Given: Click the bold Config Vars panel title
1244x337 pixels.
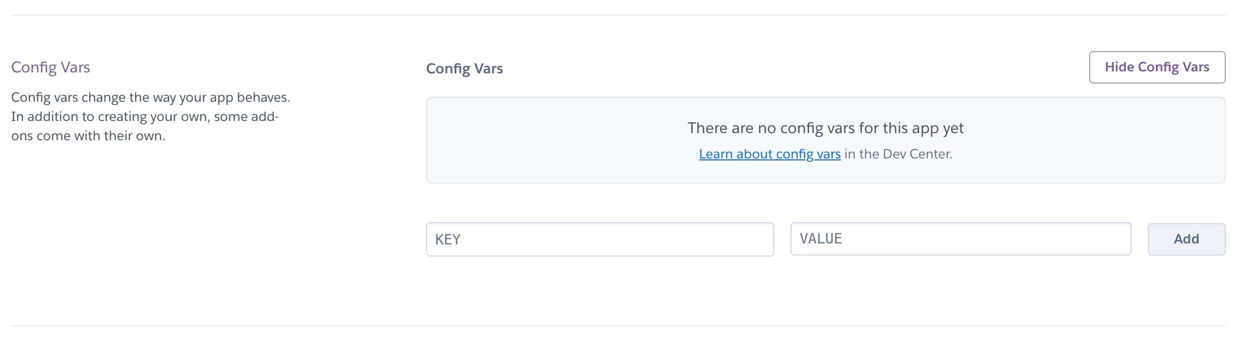Looking at the screenshot, I should click(465, 68).
